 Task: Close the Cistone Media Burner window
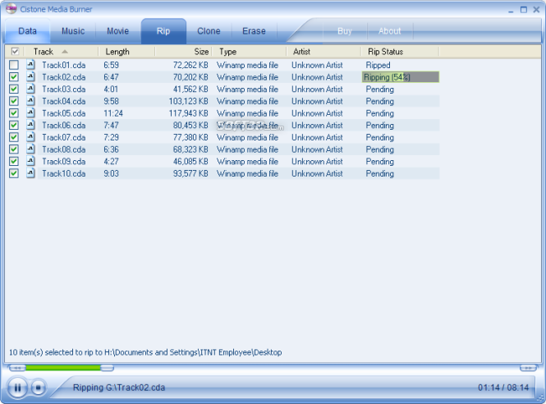click(x=536, y=10)
